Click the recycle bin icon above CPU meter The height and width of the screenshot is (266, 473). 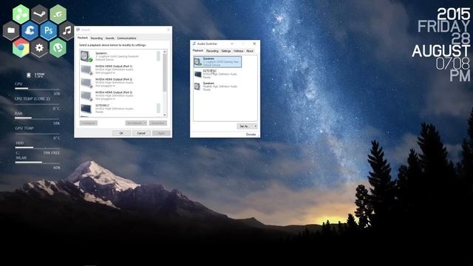pos(29,75)
